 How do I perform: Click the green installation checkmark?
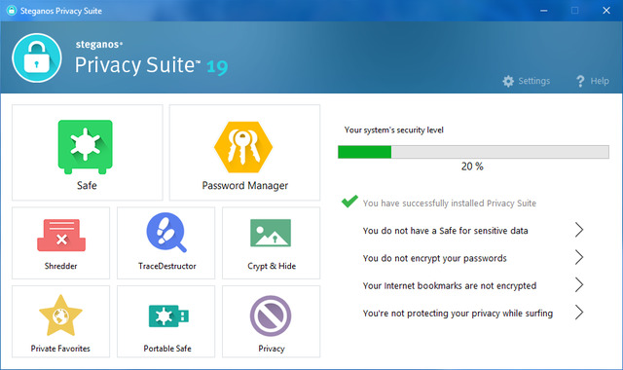[x=349, y=202]
